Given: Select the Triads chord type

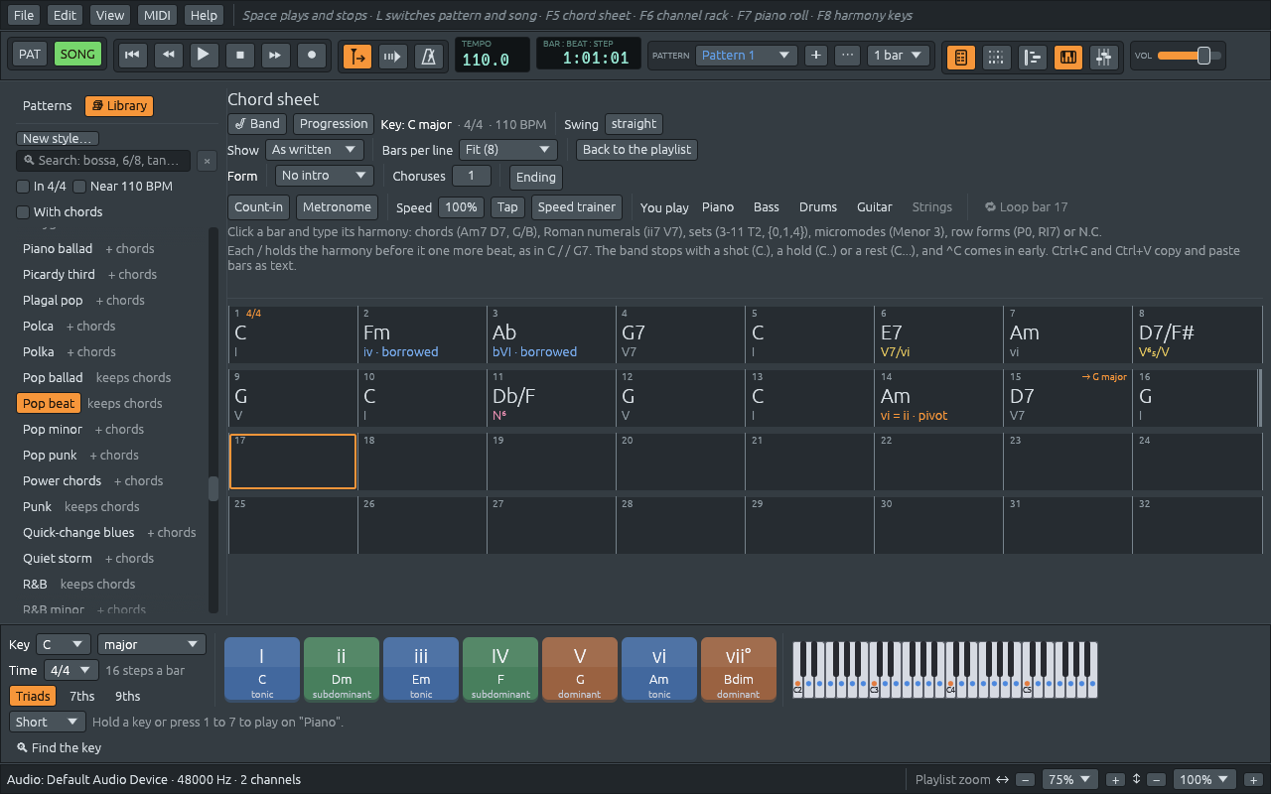Looking at the screenshot, I should (33, 696).
